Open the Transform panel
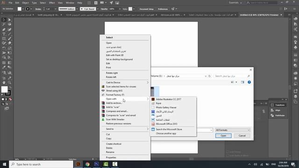The height and width of the screenshot is (168, 299). click(x=278, y=105)
